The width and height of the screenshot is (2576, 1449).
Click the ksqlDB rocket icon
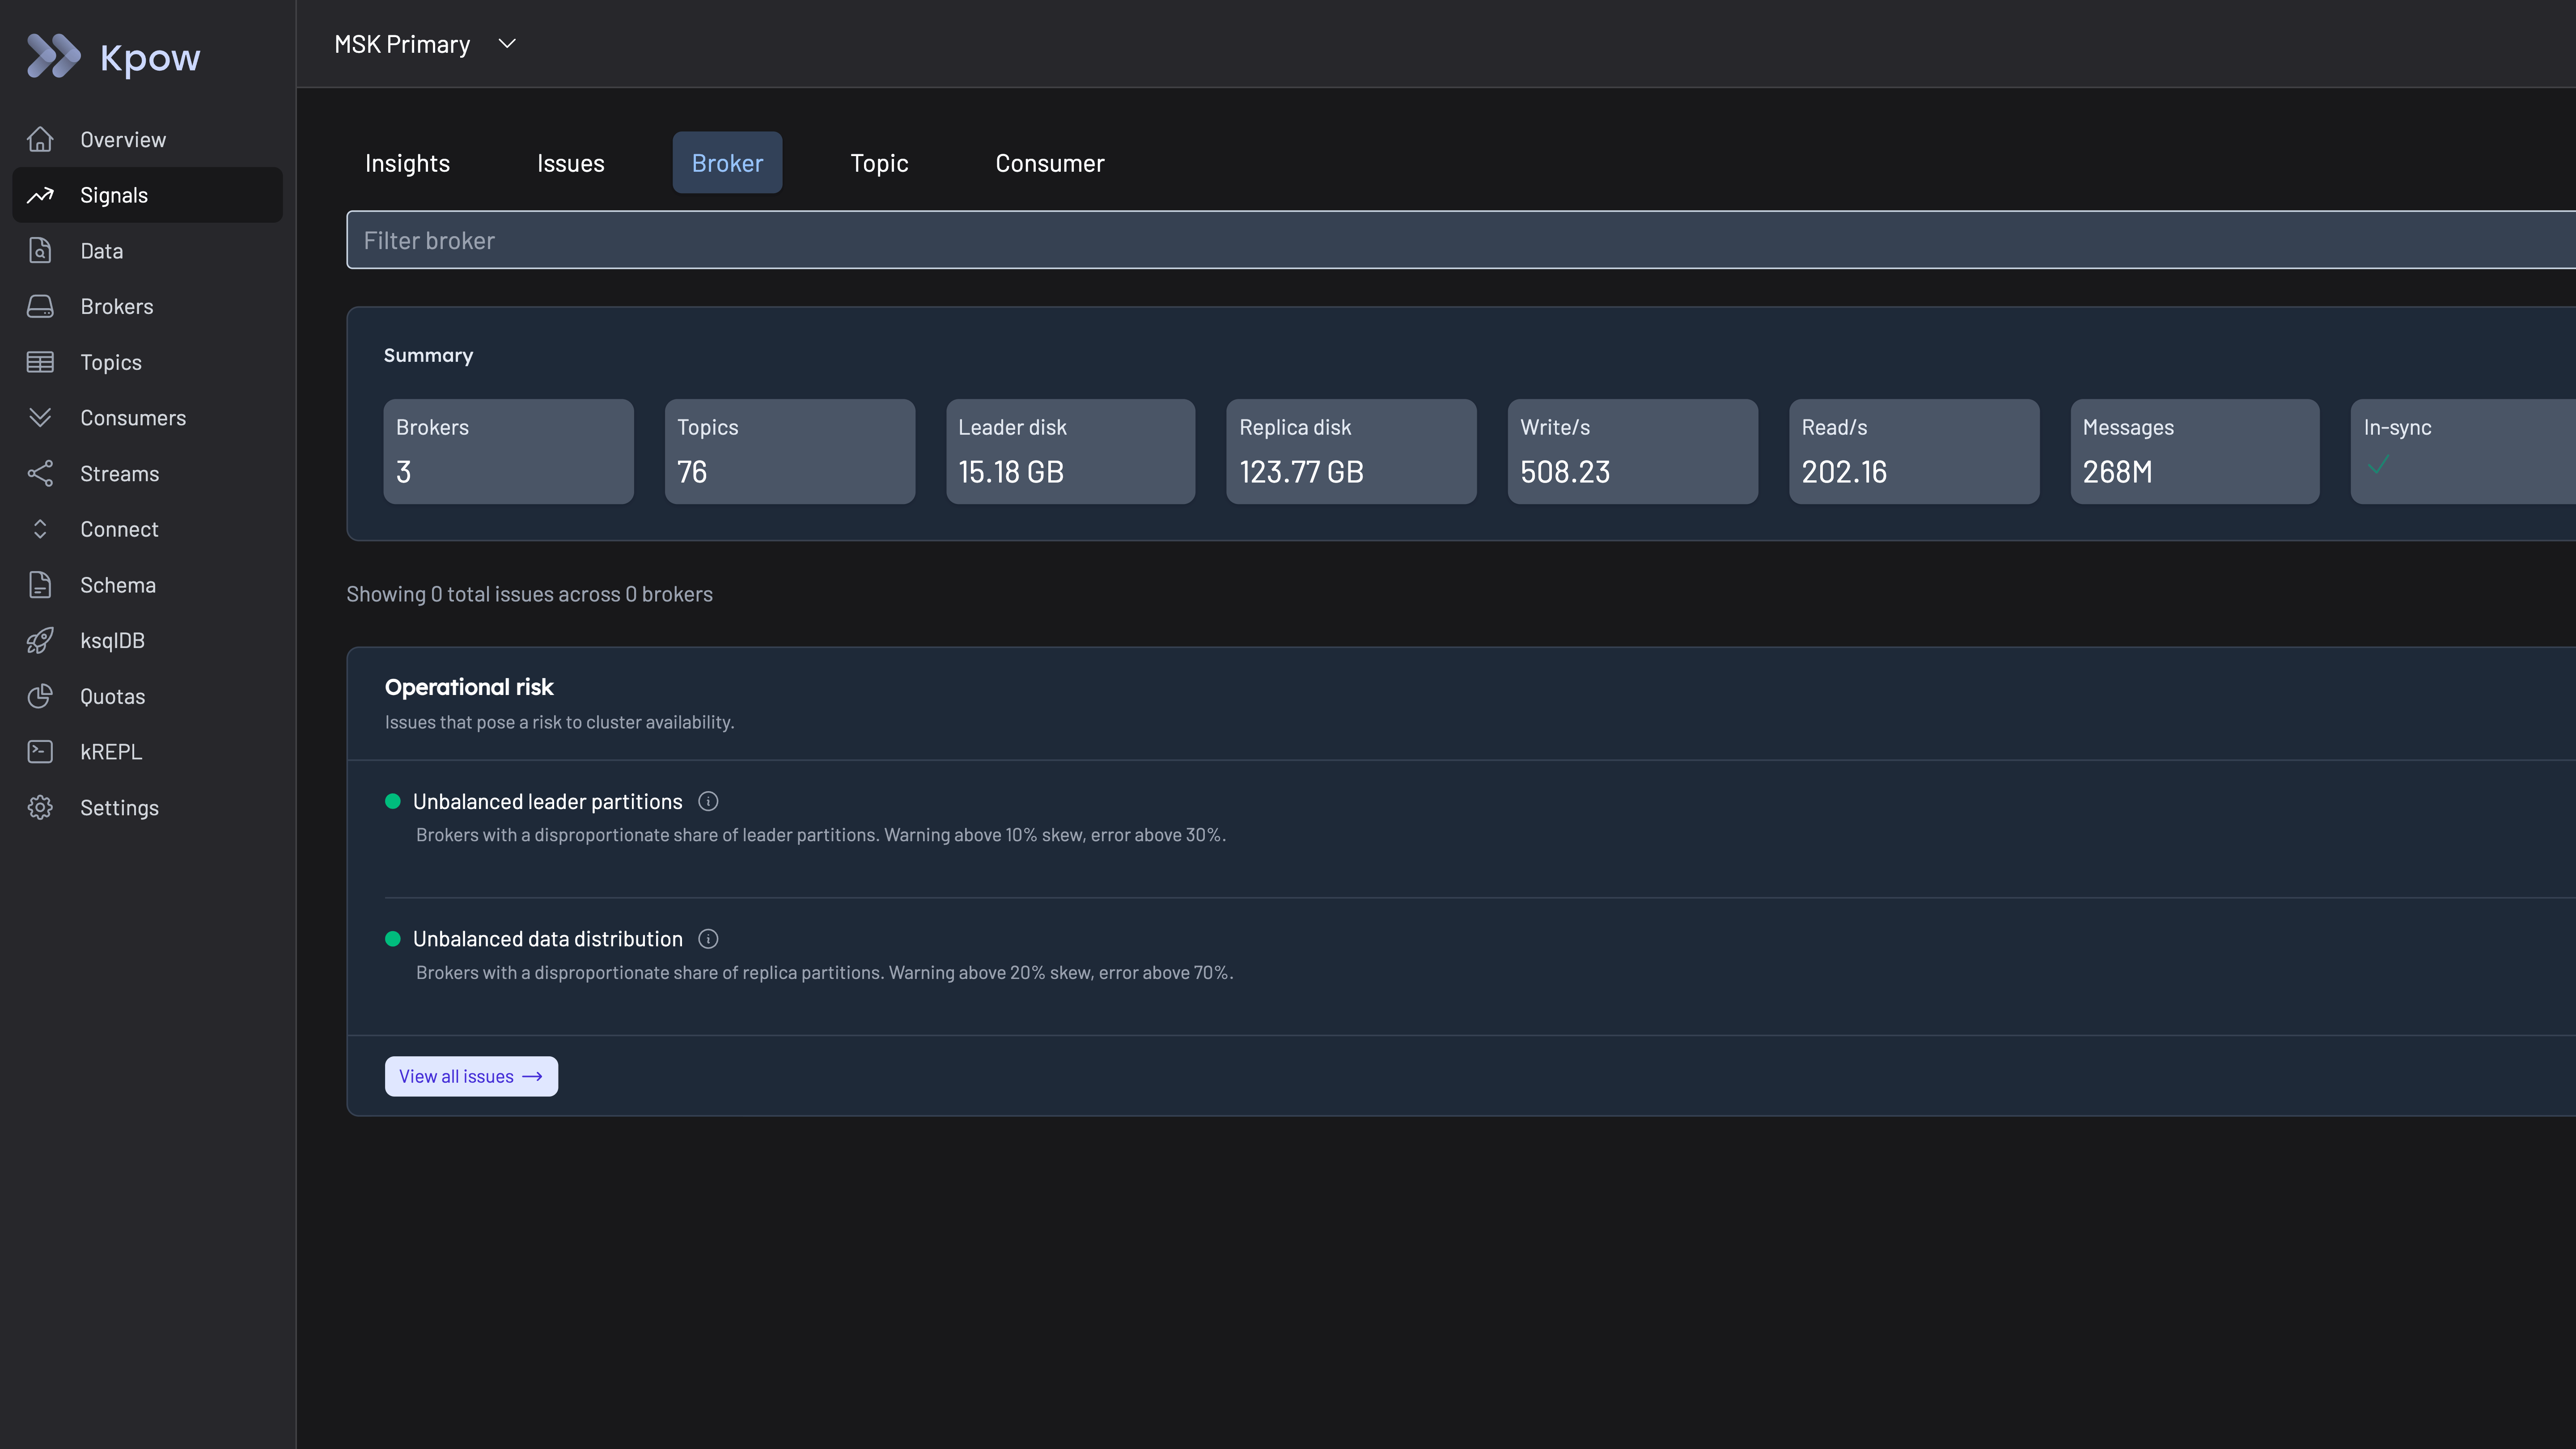pos(40,640)
